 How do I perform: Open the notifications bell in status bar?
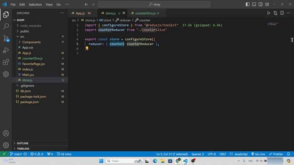pyautogui.click(x=288, y=154)
